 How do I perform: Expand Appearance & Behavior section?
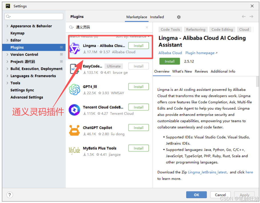pyautogui.click(x=7, y=26)
